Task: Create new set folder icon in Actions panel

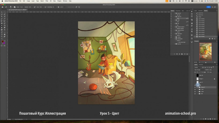Action: [x=182, y=54]
